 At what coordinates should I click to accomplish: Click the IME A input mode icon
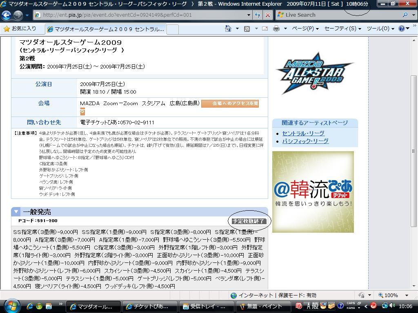(309, 306)
